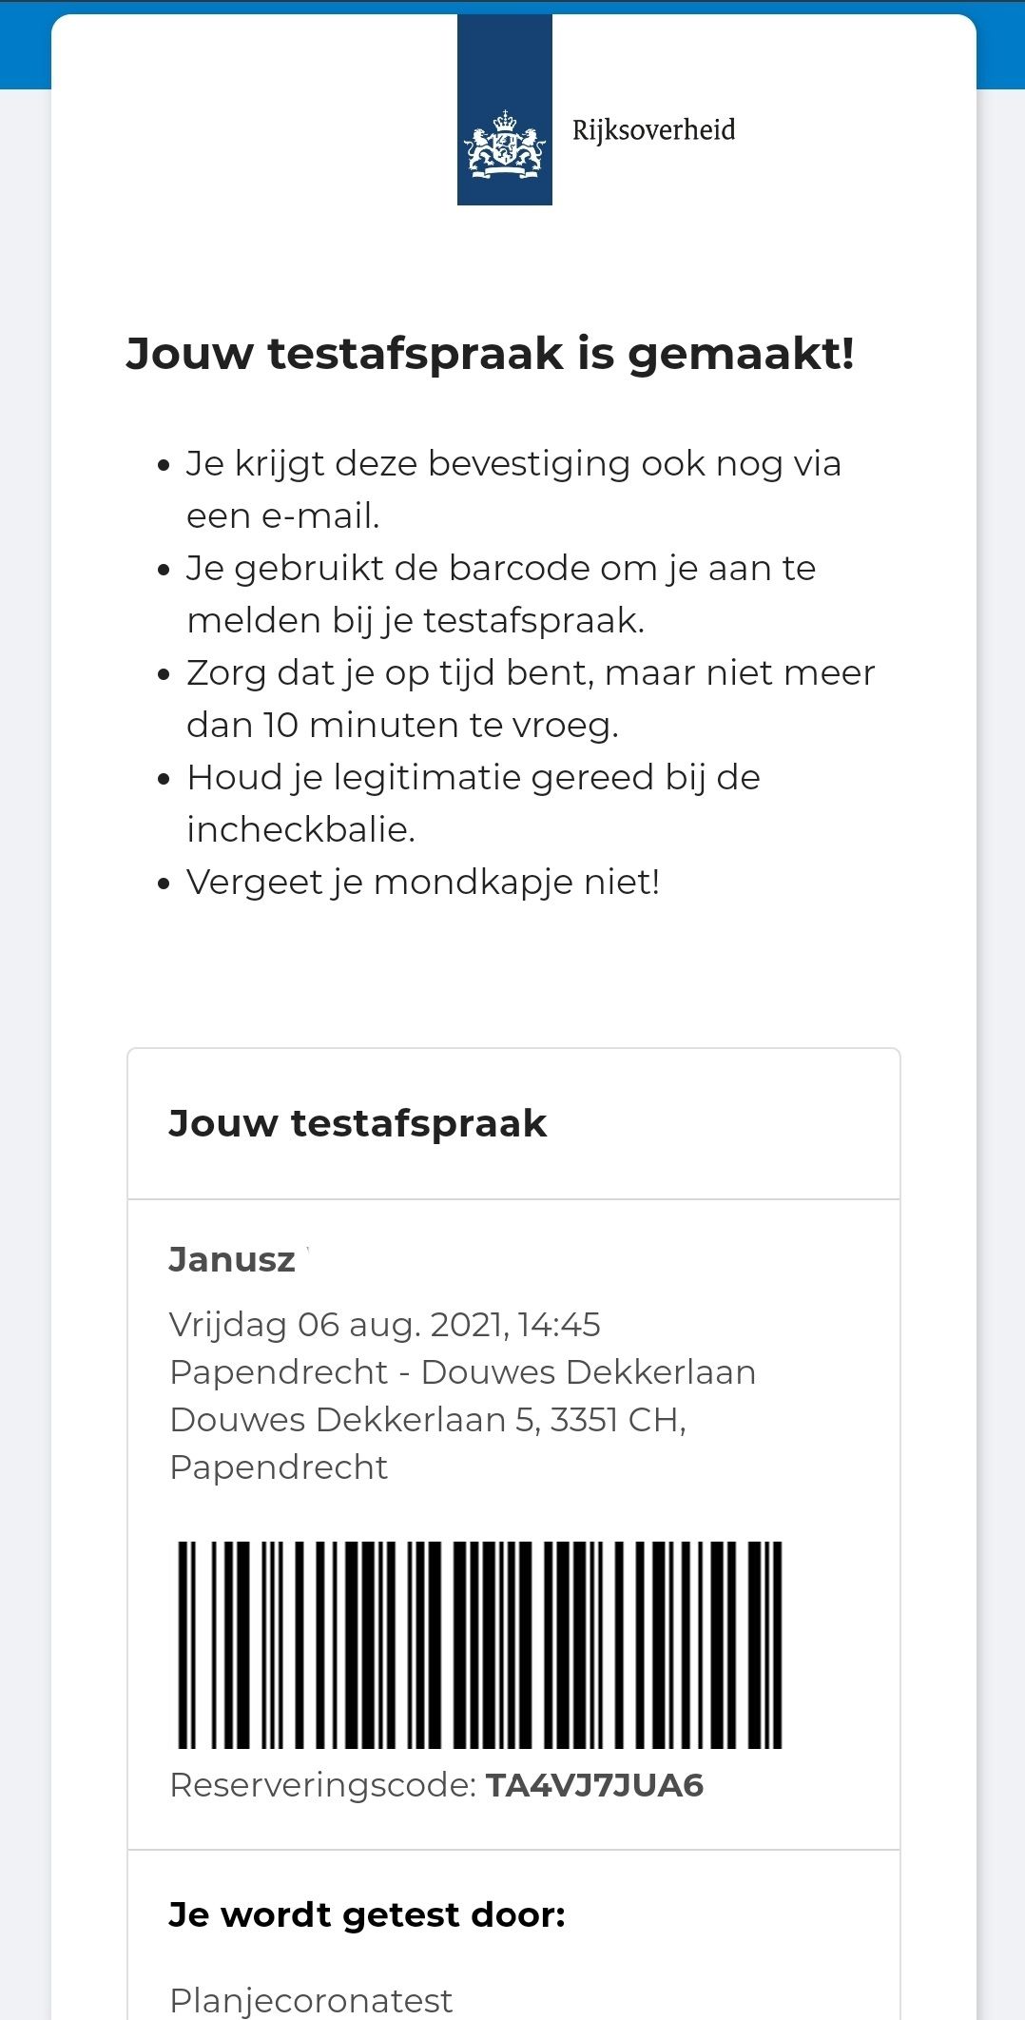Screen dimensions: 1025x2020
Task: Click the Rijksoverheid wordmark text
Action: [x=653, y=130]
